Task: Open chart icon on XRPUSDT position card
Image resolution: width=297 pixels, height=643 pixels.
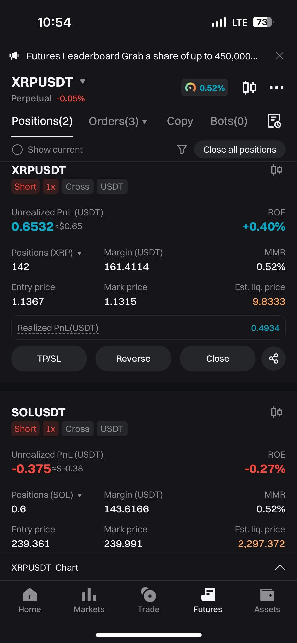Action: coord(276,170)
